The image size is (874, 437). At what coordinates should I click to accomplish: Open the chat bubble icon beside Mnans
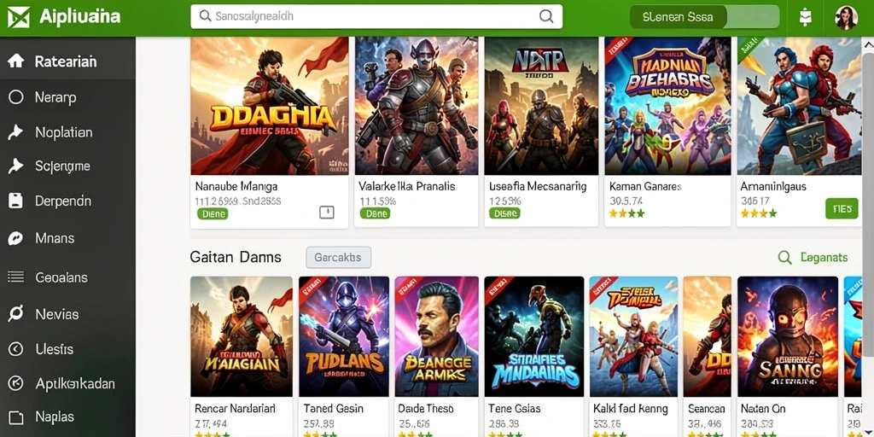point(15,239)
